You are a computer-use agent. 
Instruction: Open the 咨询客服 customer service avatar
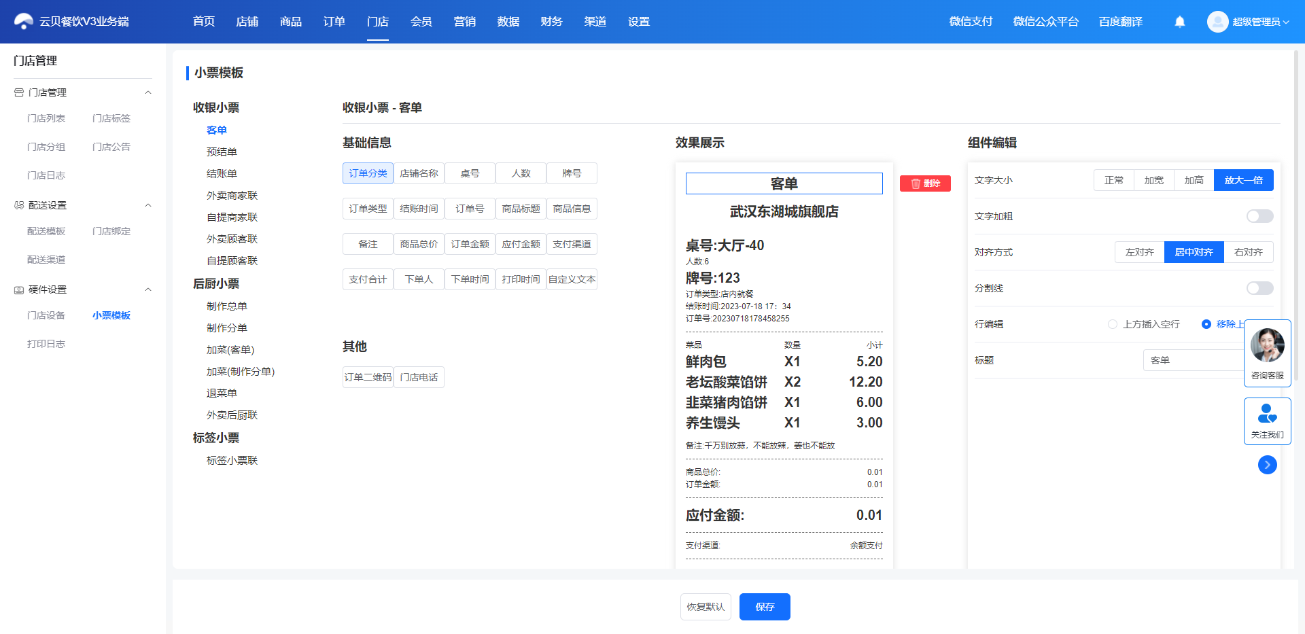click(1268, 345)
